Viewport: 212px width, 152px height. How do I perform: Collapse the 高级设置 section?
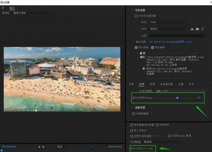pyautogui.click(x=132, y=107)
